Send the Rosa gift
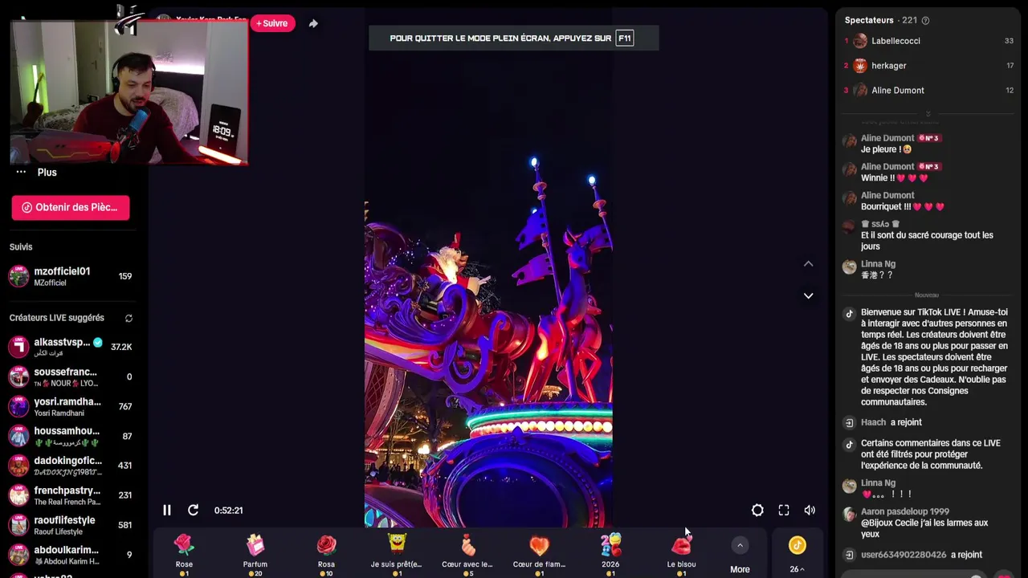The height and width of the screenshot is (578, 1028). 326,554
